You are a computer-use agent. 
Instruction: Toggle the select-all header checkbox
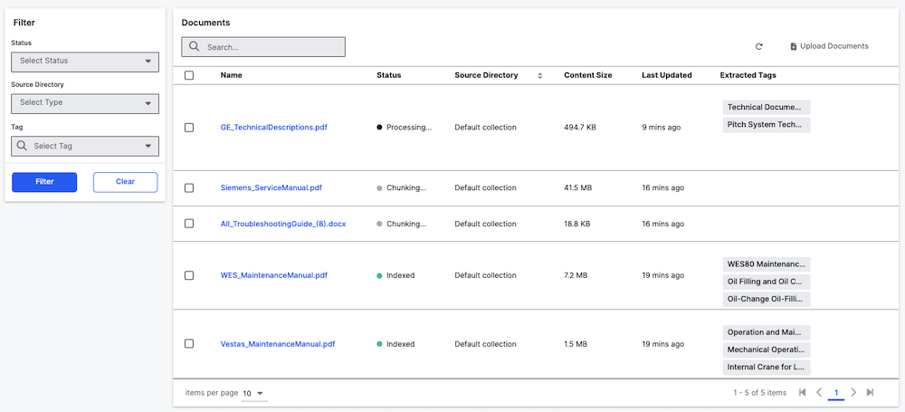(189, 75)
